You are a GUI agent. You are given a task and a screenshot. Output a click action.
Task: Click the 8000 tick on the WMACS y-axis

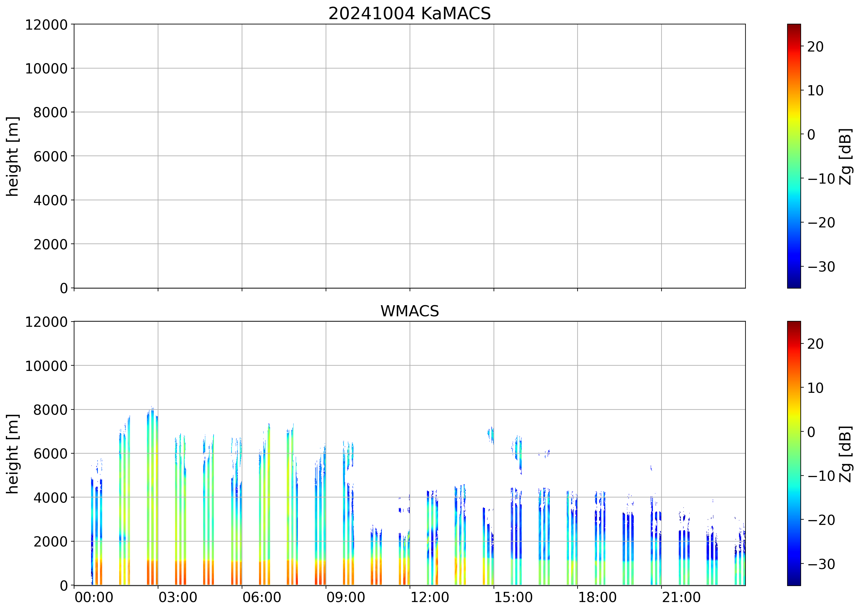[50, 410]
